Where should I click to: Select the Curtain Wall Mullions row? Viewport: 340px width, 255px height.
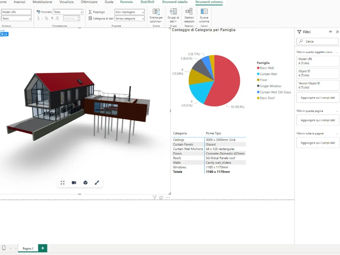[209, 149]
